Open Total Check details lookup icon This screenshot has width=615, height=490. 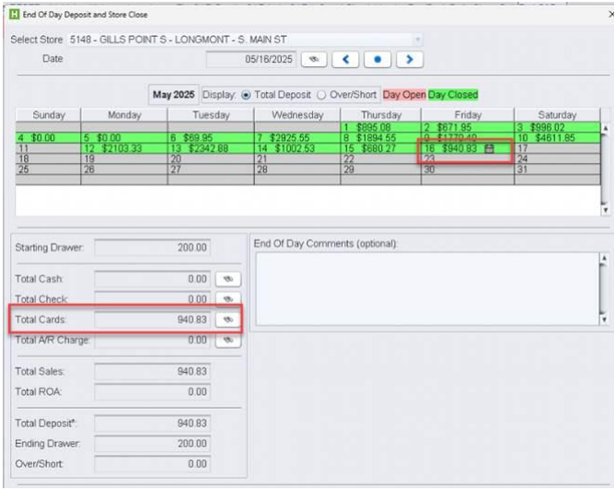pos(227,298)
